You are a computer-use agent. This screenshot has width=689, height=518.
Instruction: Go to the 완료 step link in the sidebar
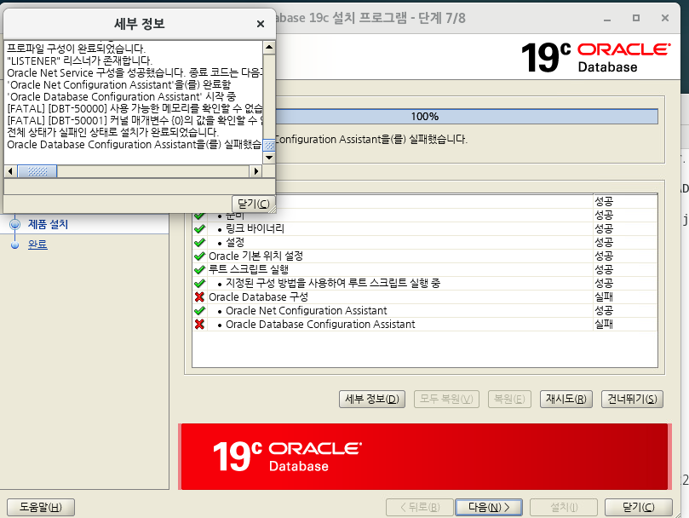[37, 245]
